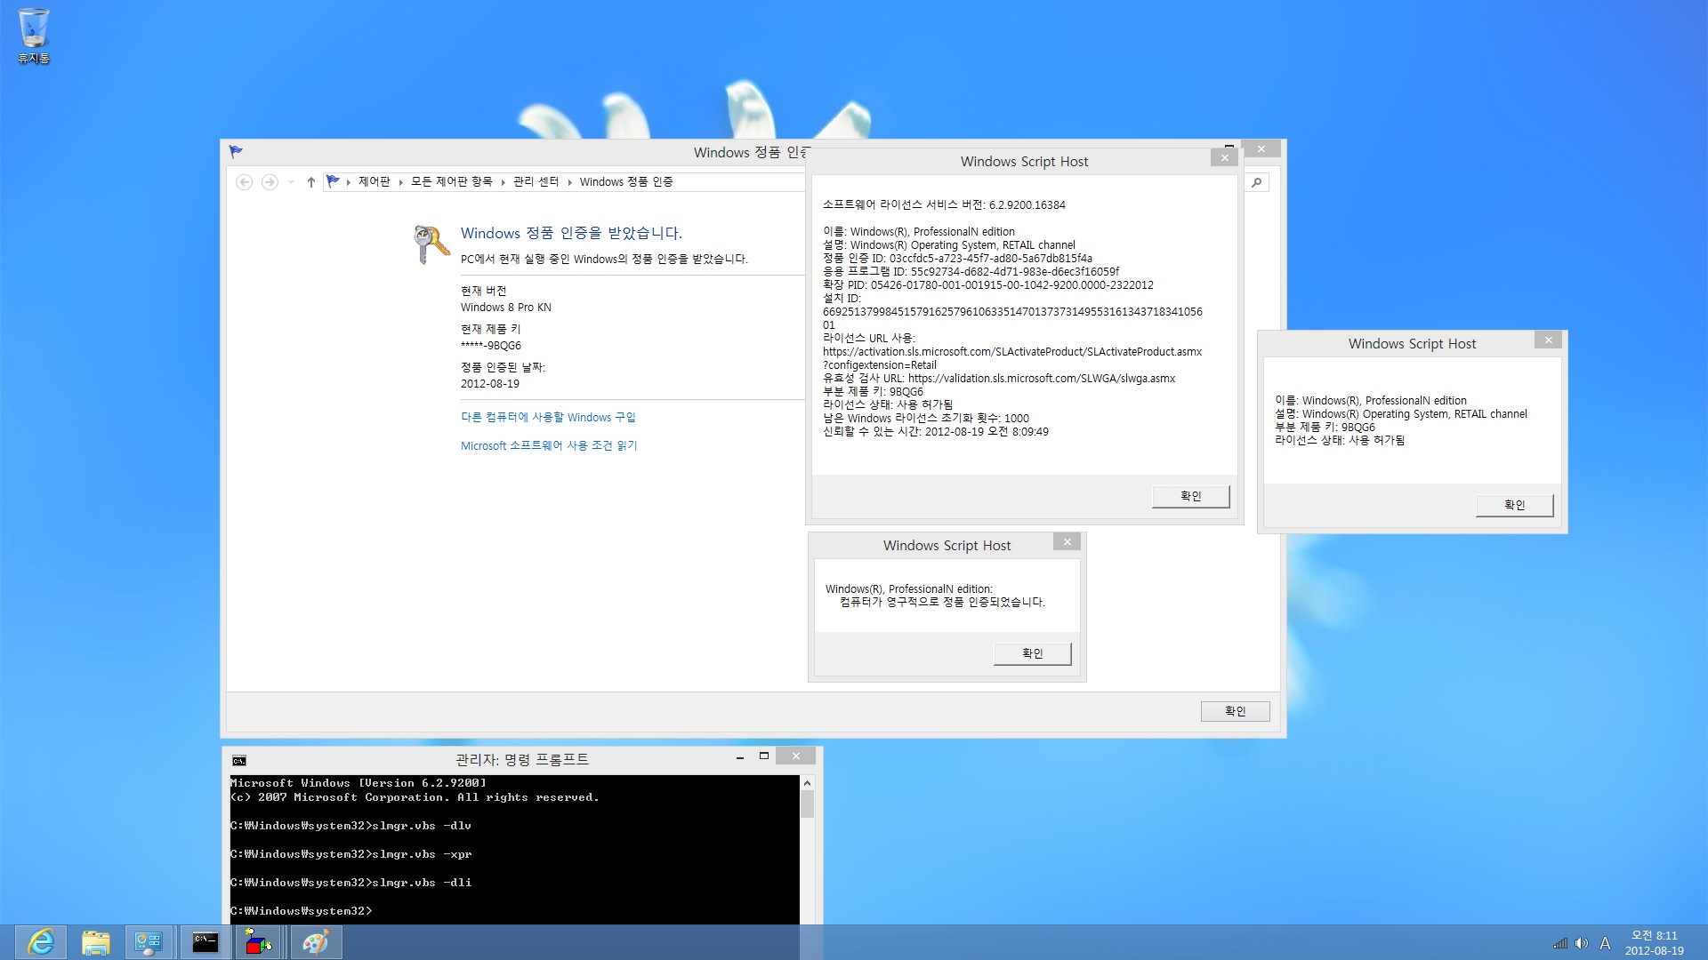Viewport: 1708px width, 960px height.
Task: Open recent locations dropdown beside forward arrow
Action: (x=291, y=182)
